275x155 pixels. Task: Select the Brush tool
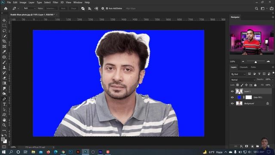pyautogui.click(x=4, y=62)
